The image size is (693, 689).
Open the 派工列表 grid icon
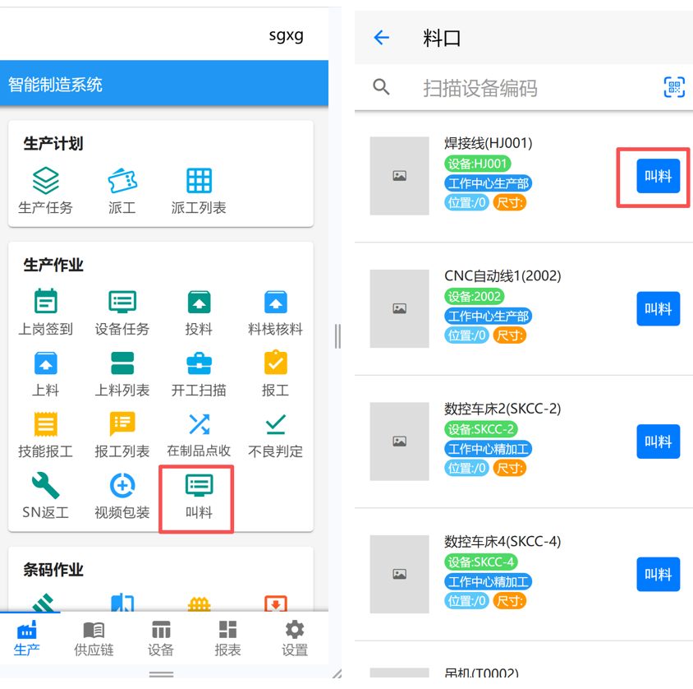[x=199, y=181]
